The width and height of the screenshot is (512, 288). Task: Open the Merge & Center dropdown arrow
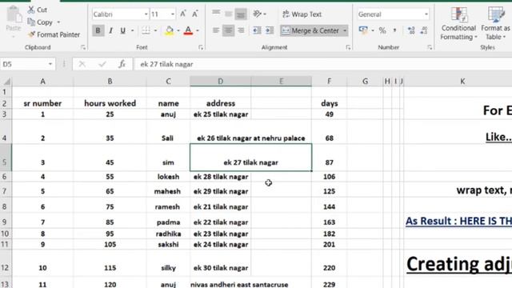(x=345, y=30)
